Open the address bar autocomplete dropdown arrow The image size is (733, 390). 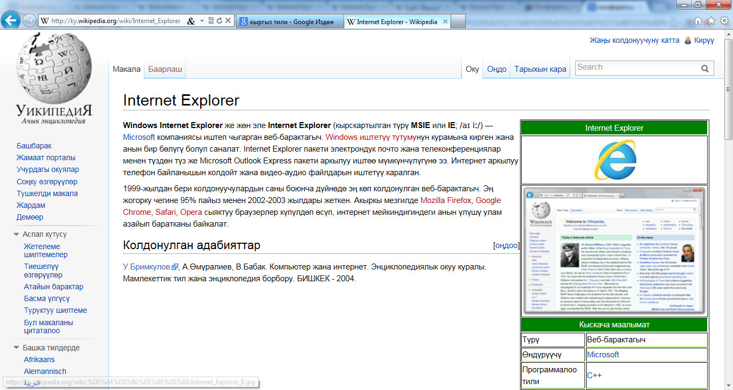point(202,21)
